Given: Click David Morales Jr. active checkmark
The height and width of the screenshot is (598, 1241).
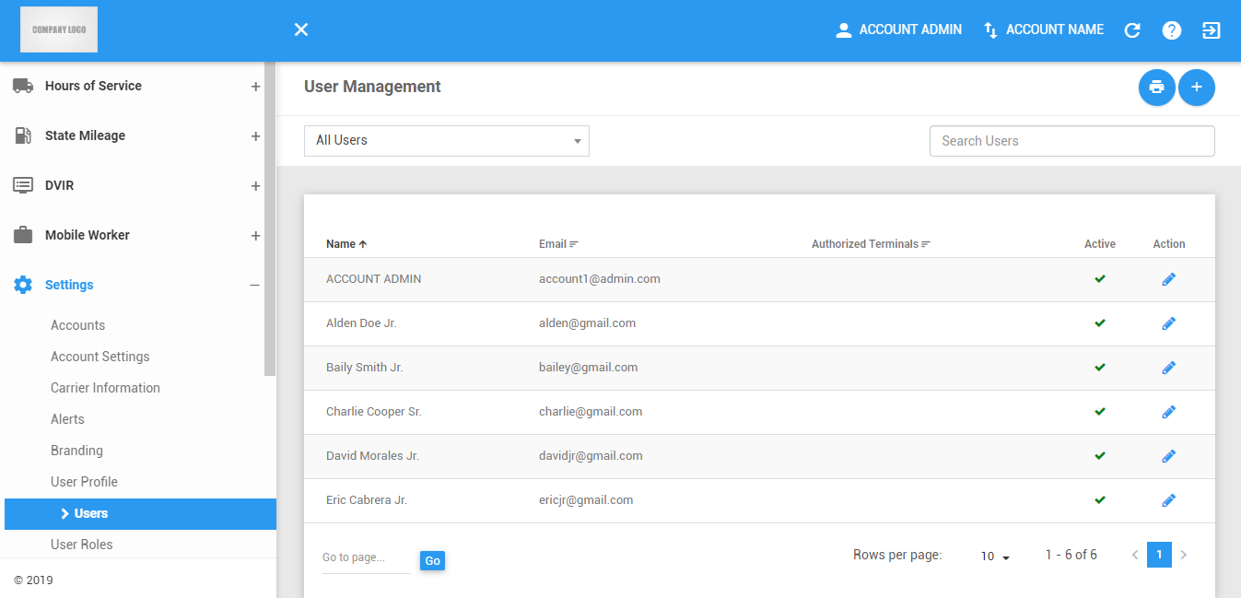Looking at the screenshot, I should tap(1099, 456).
